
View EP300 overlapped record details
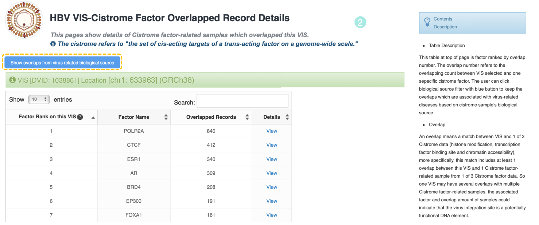point(272,201)
